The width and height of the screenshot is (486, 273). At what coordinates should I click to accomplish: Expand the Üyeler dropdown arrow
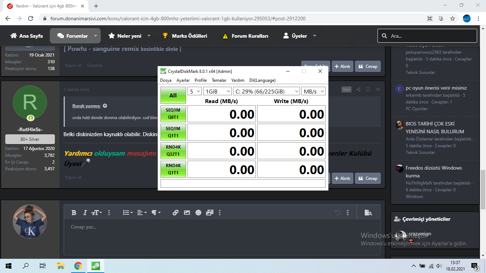(315, 36)
